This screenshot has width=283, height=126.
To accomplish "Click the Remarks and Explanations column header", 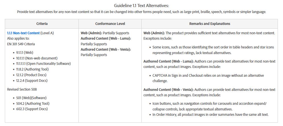I will point(210,24).
